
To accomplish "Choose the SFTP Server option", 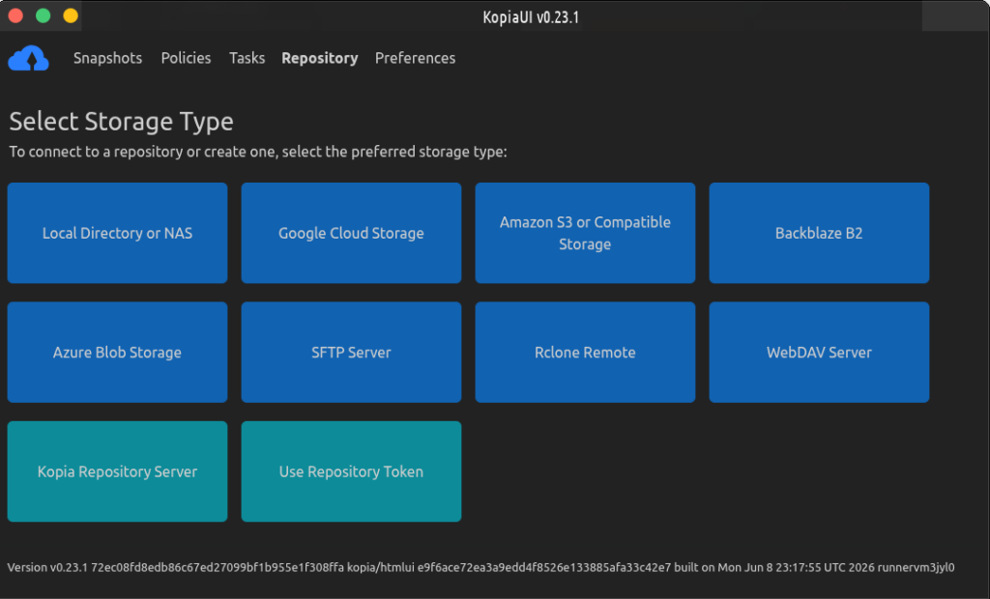I will click(351, 353).
